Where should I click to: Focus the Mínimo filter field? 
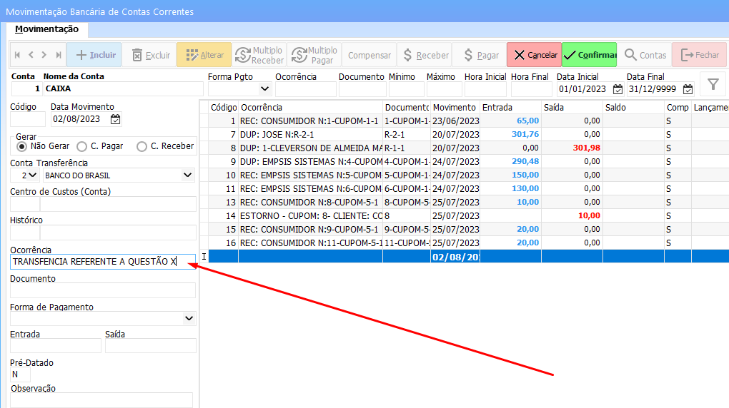tap(407, 89)
